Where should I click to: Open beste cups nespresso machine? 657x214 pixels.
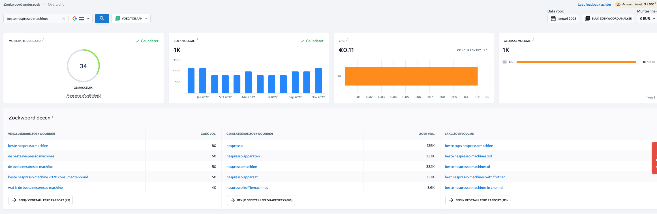tap(469, 146)
